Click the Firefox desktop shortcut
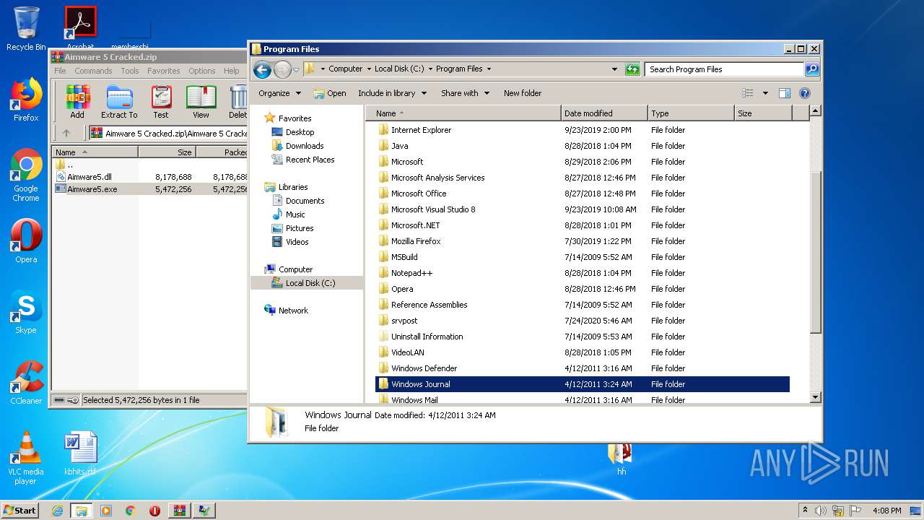924x520 pixels. click(x=26, y=100)
